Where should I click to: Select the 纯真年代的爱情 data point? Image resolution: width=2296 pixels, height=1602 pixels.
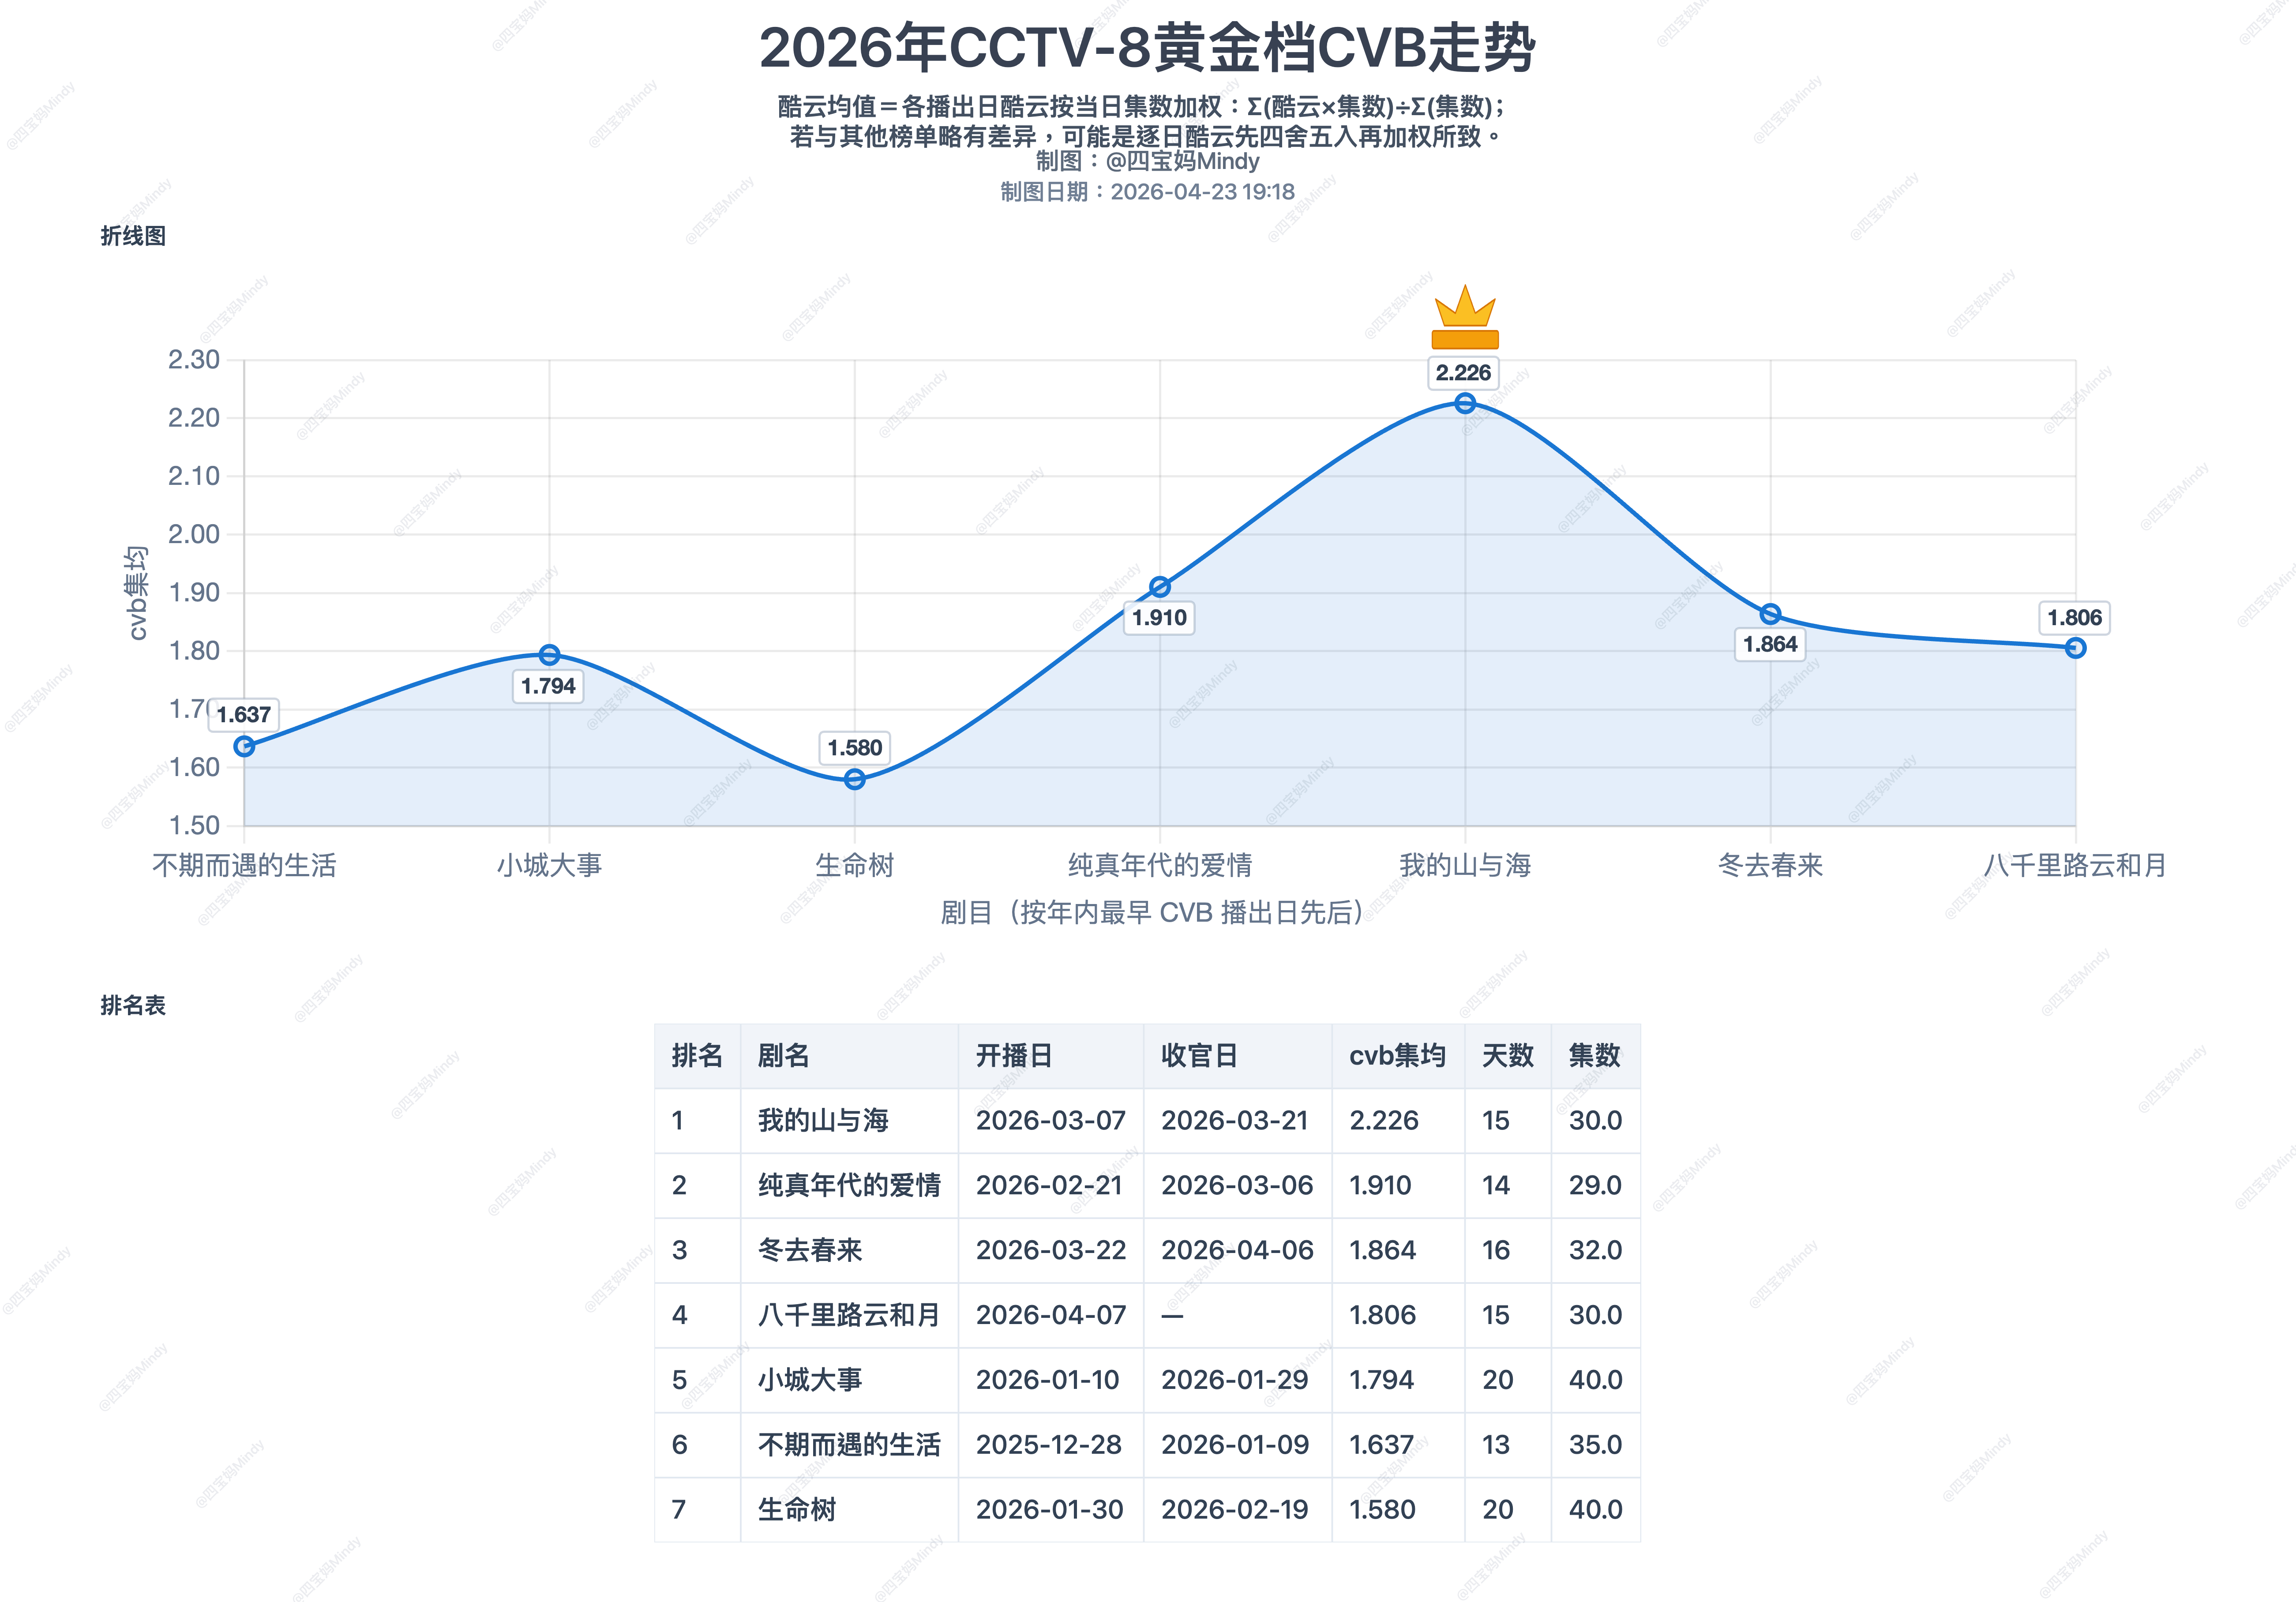(1159, 586)
